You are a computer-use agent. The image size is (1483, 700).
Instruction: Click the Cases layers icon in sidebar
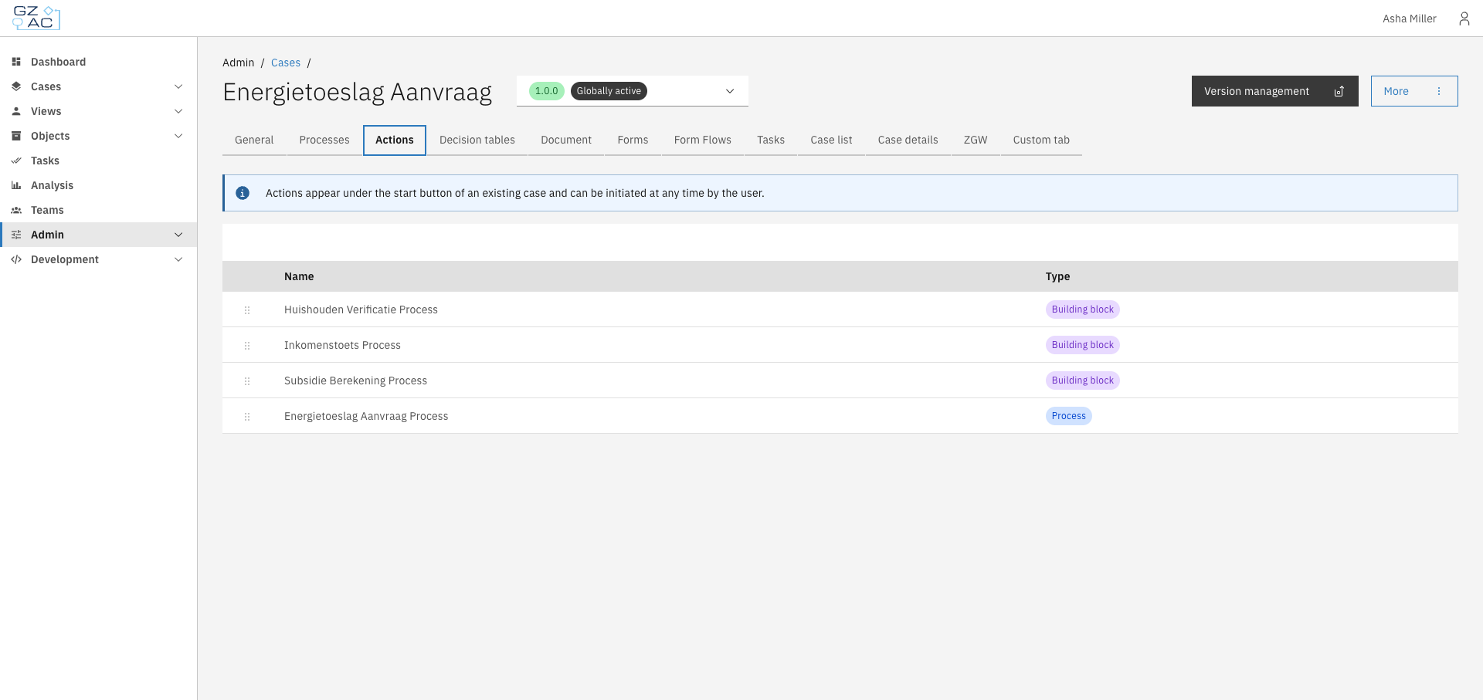[x=16, y=86]
